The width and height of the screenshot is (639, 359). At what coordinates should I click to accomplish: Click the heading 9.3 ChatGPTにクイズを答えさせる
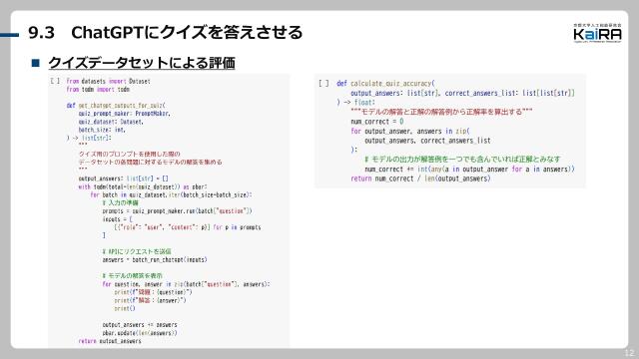[x=166, y=33]
